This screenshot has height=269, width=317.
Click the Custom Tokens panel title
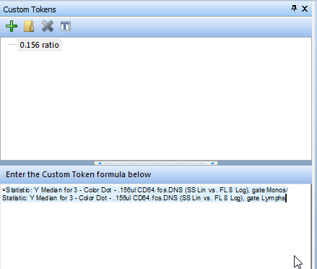pos(30,9)
